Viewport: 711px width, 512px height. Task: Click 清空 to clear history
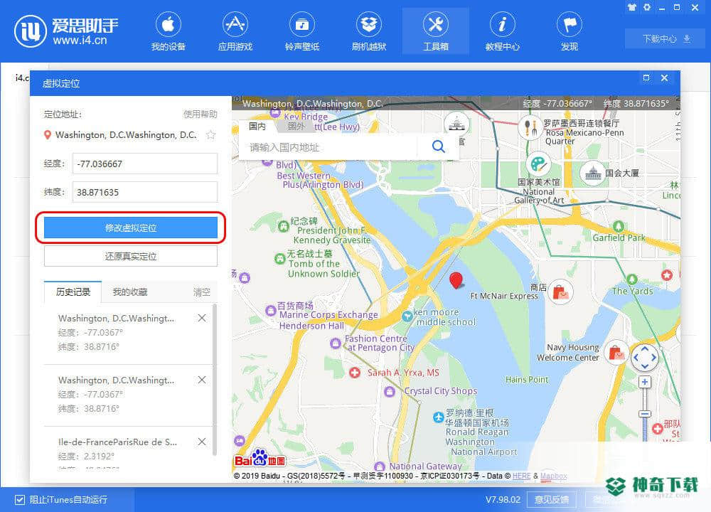coord(202,292)
